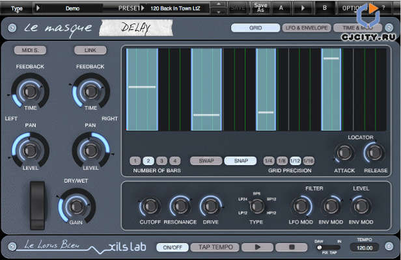Click the round icon right of Time & Mod tab
The width and height of the screenshot is (401, 260).
click(x=389, y=27)
